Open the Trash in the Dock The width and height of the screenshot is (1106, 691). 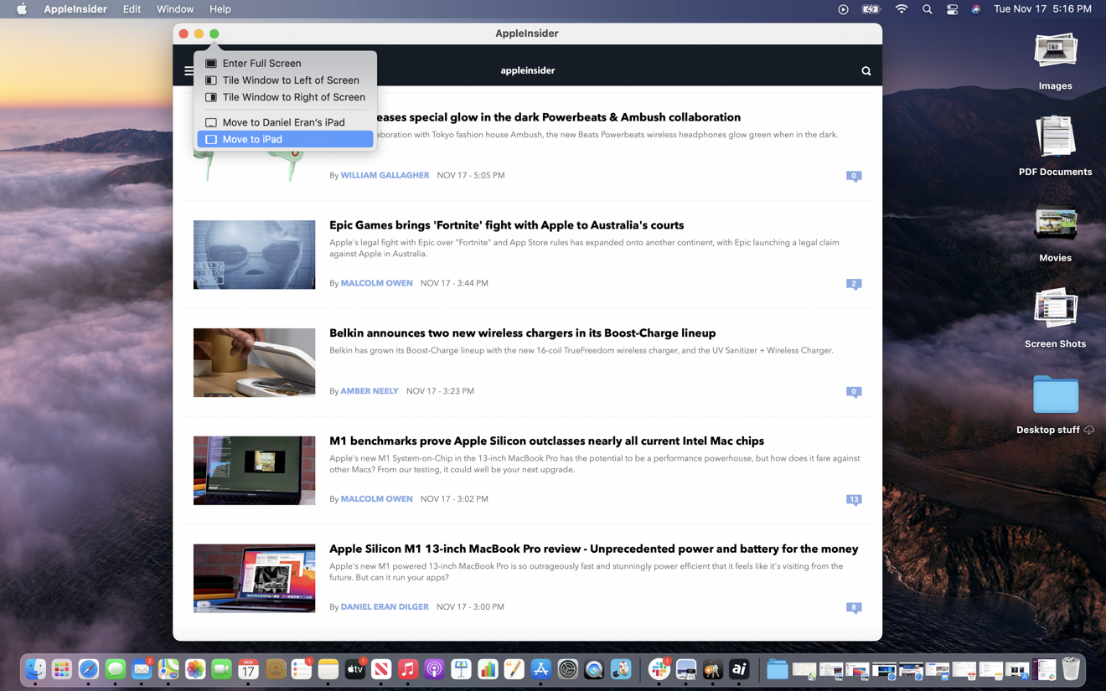point(1071,669)
